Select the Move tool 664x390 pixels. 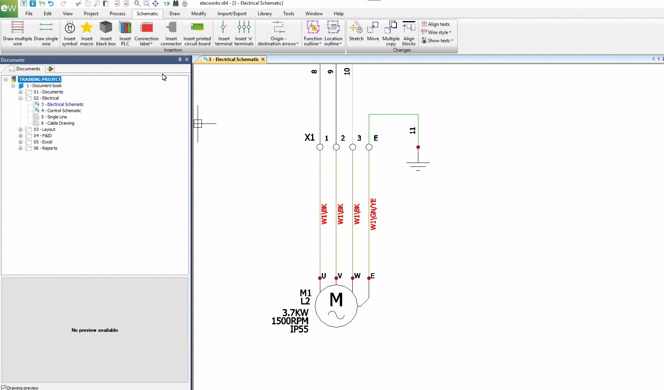pyautogui.click(x=373, y=31)
